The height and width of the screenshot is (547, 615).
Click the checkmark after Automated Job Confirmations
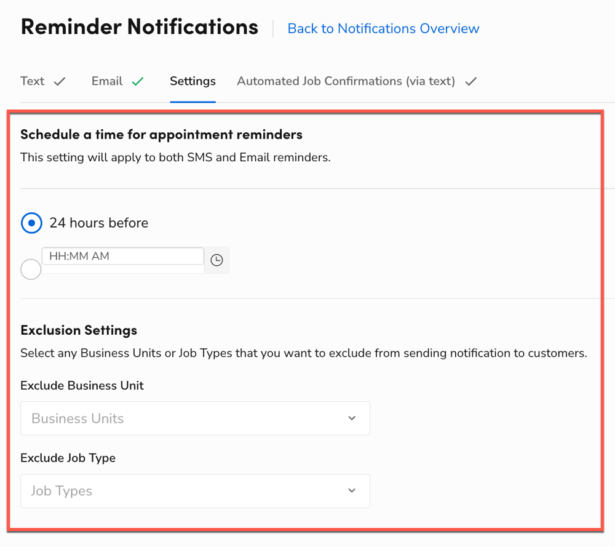pos(470,81)
